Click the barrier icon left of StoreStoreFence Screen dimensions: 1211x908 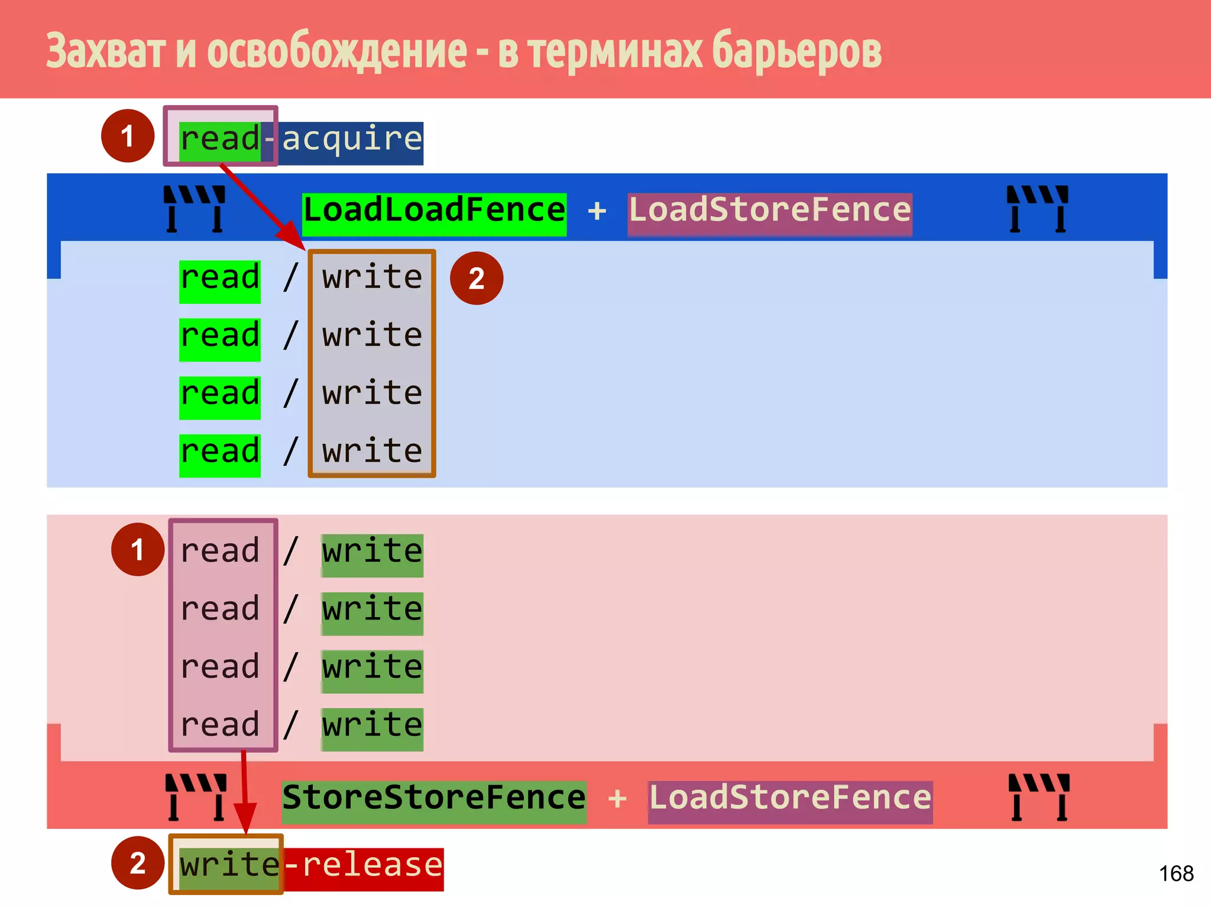196,797
